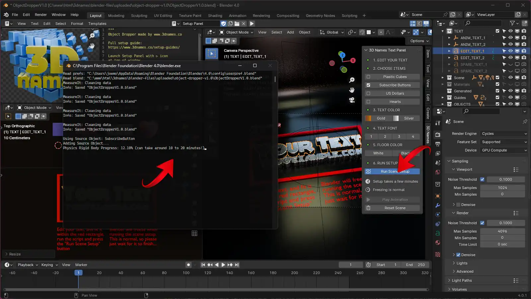Expand the Volumes panel

point(459,289)
